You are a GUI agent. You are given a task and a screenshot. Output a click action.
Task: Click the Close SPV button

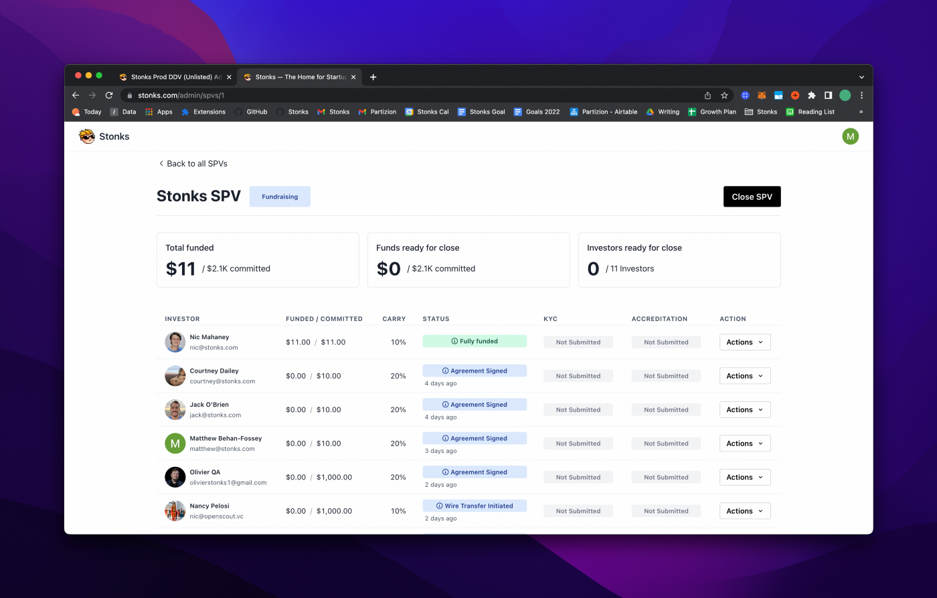[x=752, y=197]
